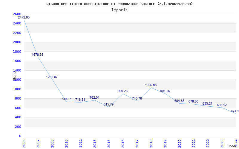239x149 pixels.
Task: Select the 2017 x-axis year label
Action: (137, 143)
